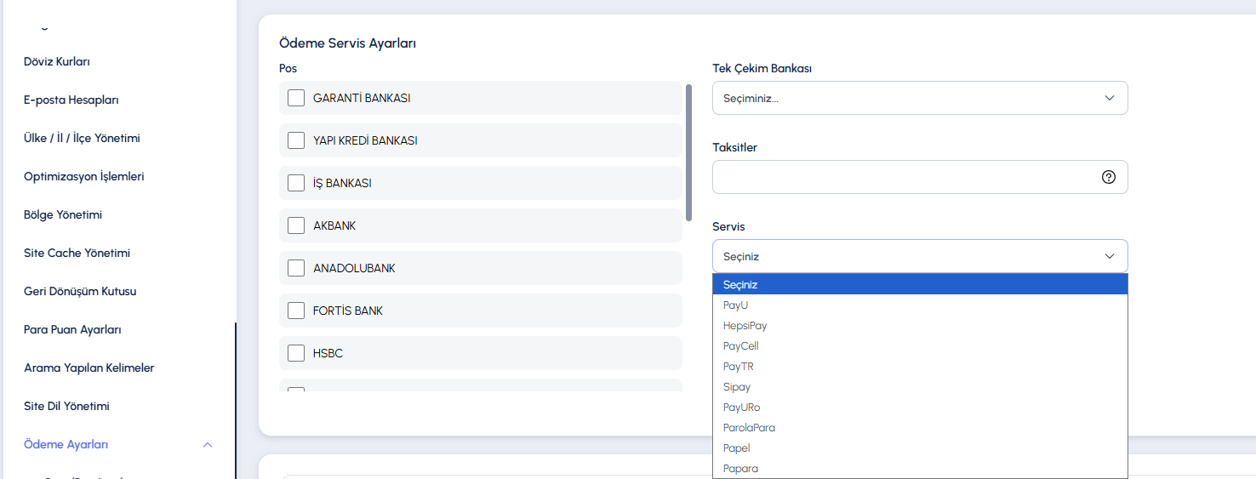Click the Pos bank list scrollbar
Screen dimensions: 1256x479
pyautogui.click(x=688, y=151)
